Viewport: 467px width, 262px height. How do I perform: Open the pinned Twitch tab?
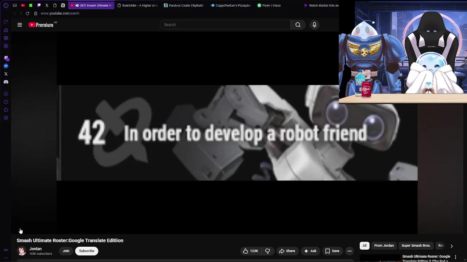point(39,5)
